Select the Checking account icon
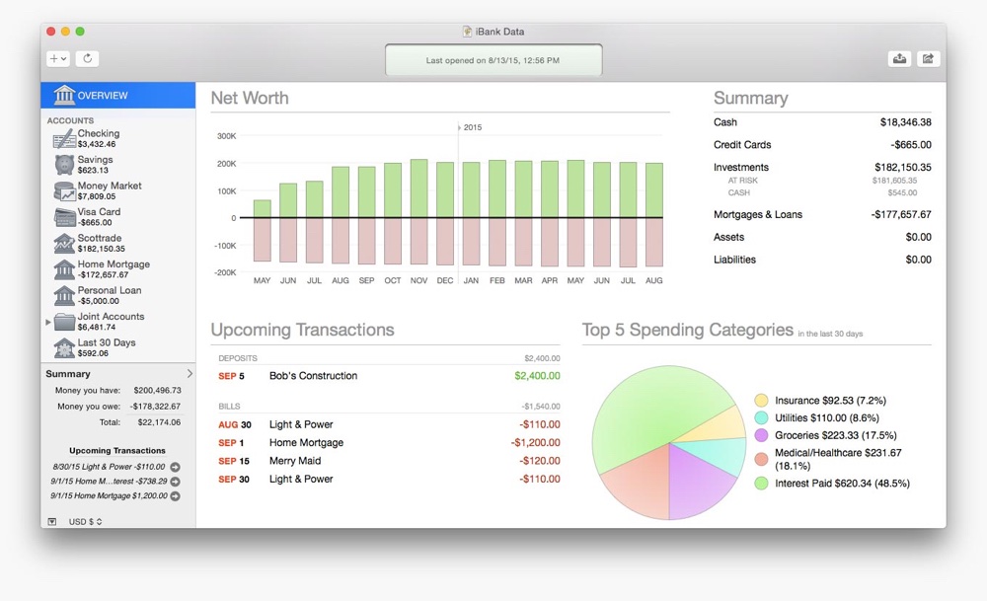This screenshot has height=601, width=987. 64,139
